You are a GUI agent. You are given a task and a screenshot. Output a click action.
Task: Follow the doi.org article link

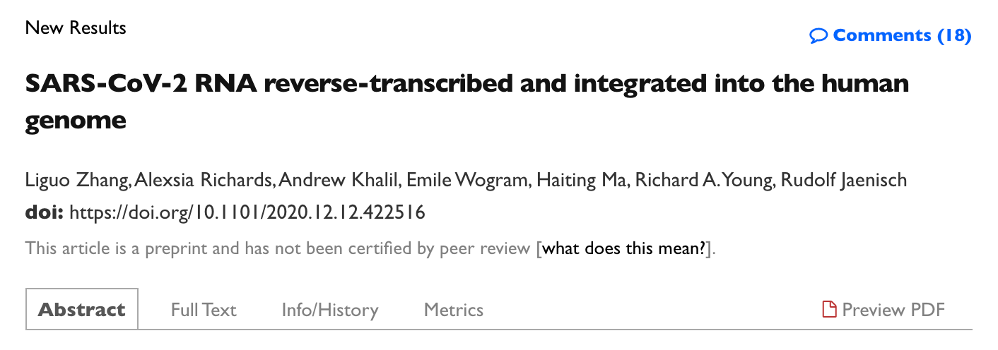click(247, 212)
